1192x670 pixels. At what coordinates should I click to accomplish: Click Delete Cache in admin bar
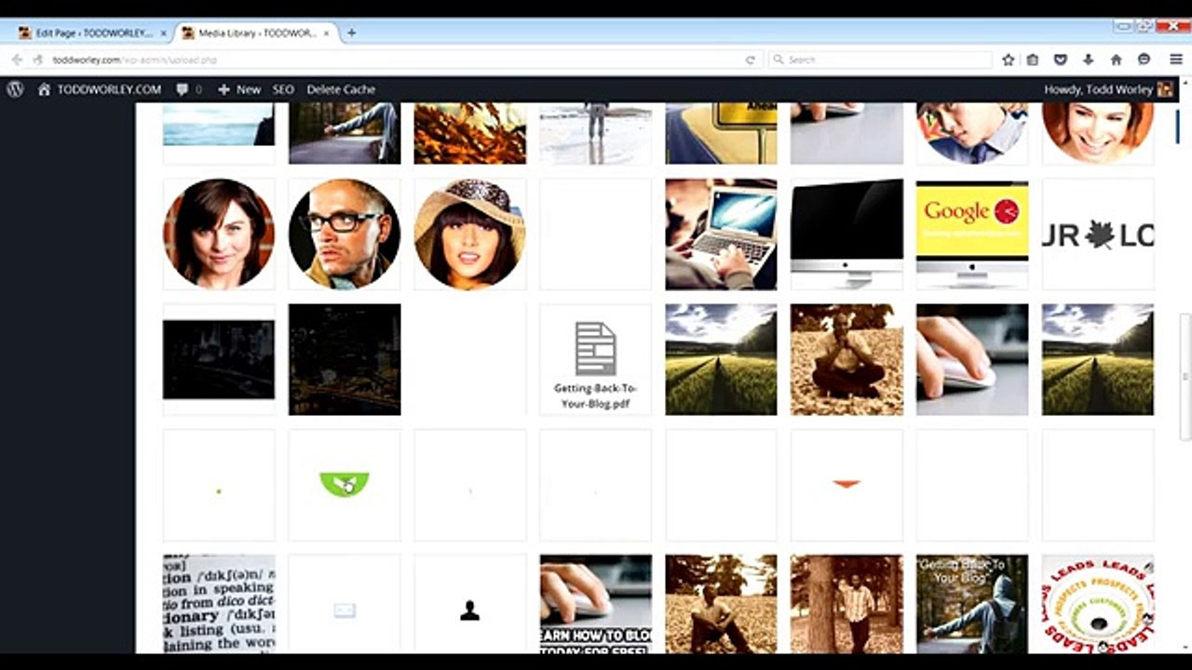tap(341, 89)
